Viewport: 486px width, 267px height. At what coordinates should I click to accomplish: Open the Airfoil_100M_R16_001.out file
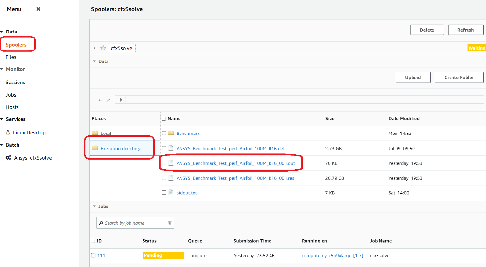(235, 163)
